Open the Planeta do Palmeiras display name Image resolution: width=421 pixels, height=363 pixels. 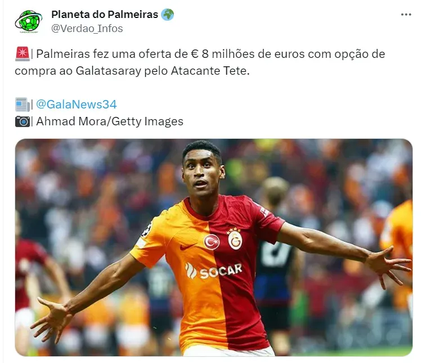105,15
